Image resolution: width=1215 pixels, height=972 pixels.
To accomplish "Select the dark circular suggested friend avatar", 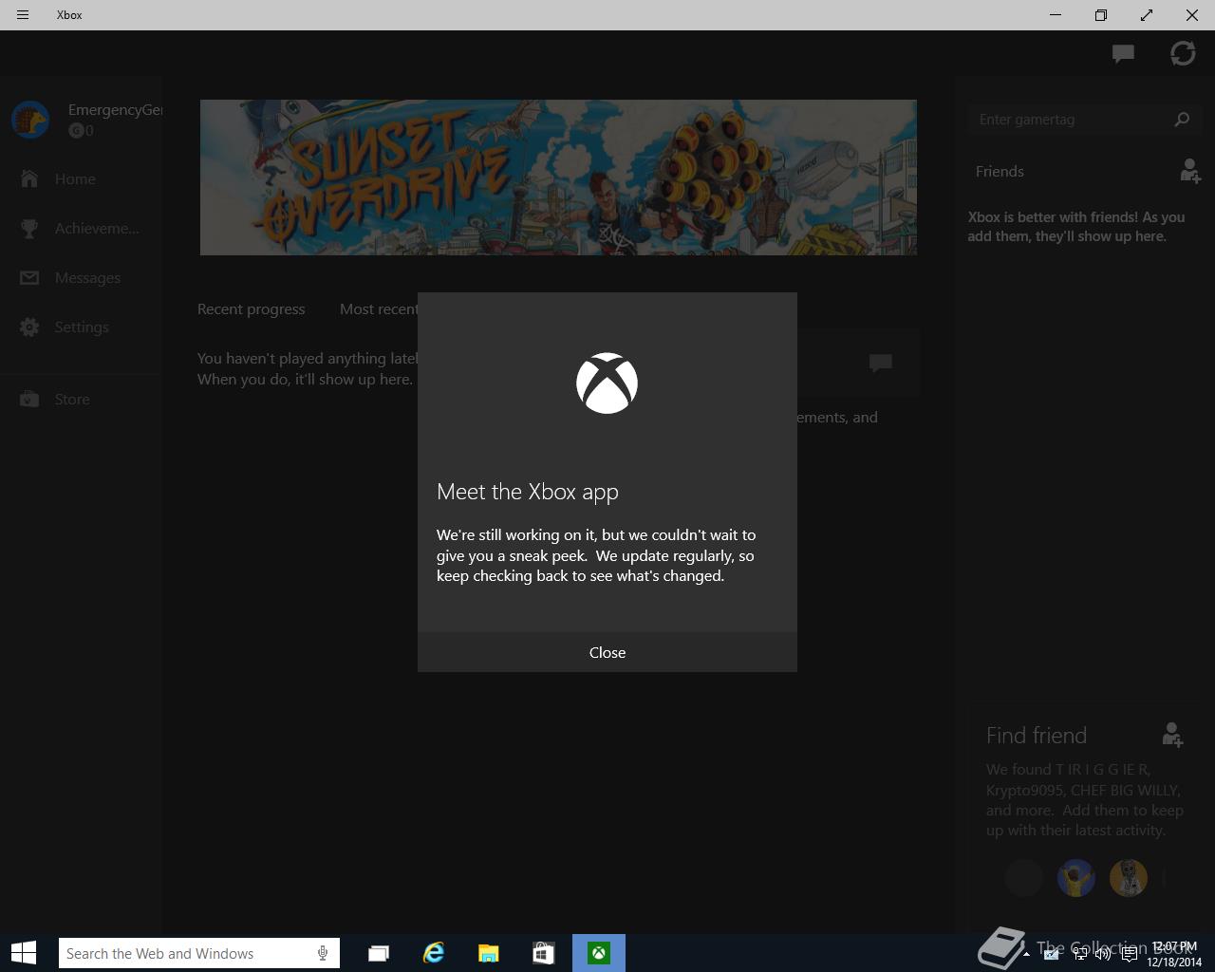I will pyautogui.click(x=1024, y=878).
